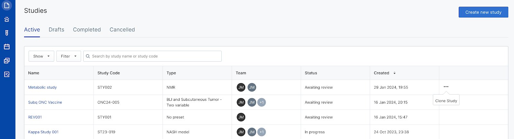Sort by the Created column arrow
Viewport: 514px width, 139px height.
tap(394, 73)
